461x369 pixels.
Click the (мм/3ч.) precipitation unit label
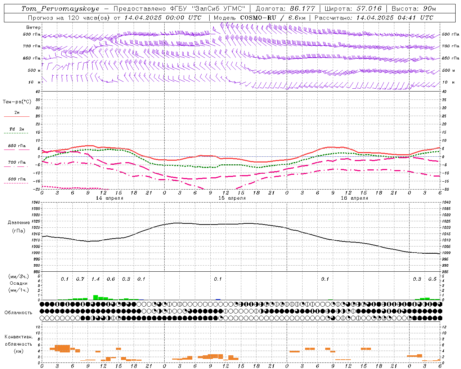click(x=19, y=276)
